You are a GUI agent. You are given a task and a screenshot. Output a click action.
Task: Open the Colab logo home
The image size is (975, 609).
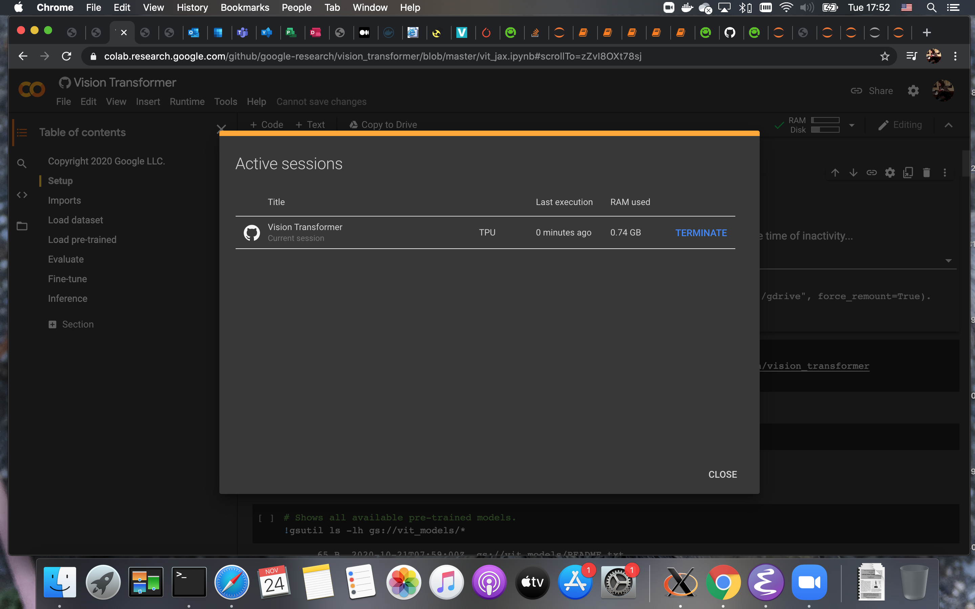31,89
